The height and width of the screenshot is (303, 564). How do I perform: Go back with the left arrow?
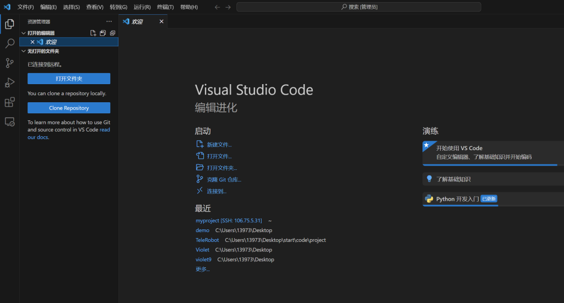[217, 7]
